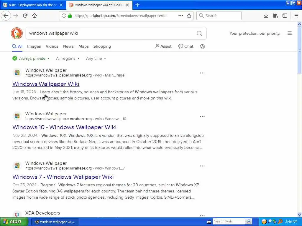
Task: Click XDA Developers result site name
Action: [x=42, y=213]
